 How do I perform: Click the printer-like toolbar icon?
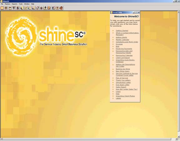click(x=37, y=8)
